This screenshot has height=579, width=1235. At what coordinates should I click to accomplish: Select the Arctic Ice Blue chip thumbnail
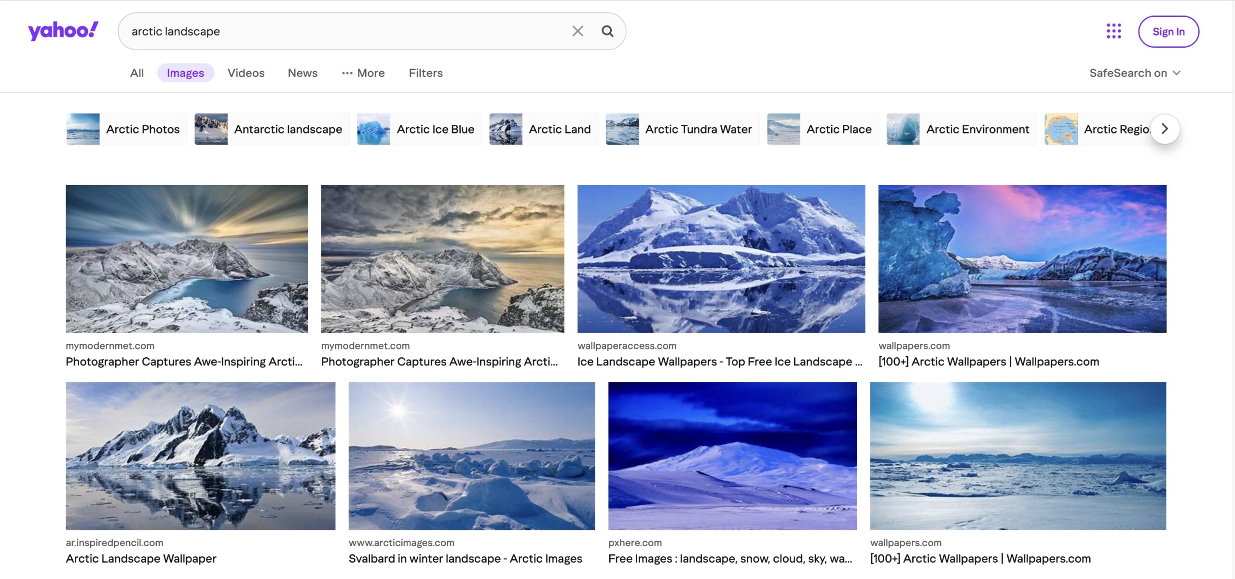pos(373,129)
